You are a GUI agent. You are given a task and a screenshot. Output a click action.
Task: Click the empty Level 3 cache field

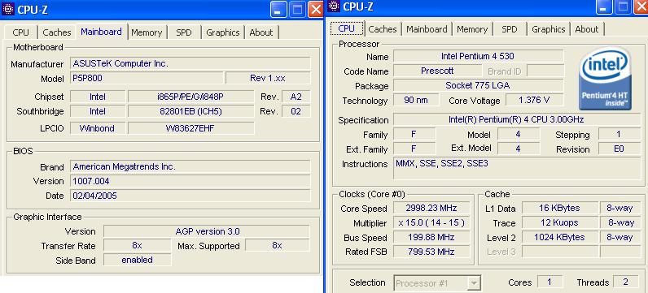tap(559, 252)
